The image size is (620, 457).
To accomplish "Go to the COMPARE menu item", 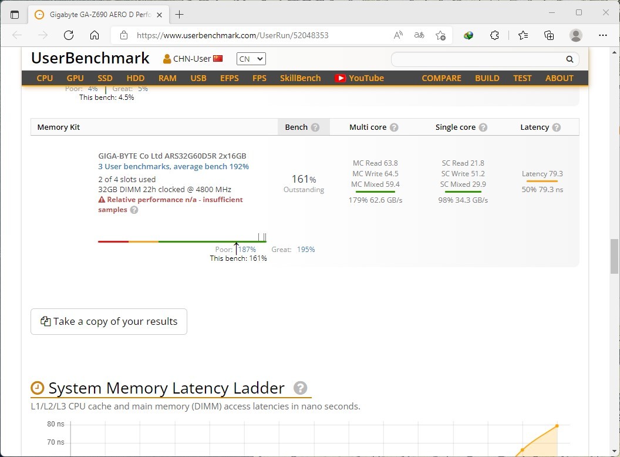I will coord(441,78).
